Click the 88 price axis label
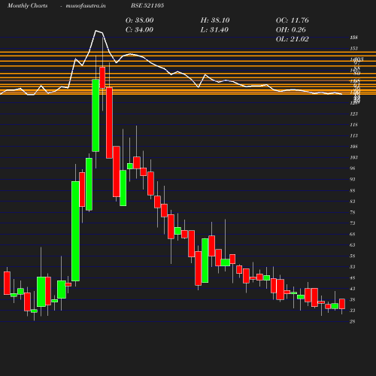 click(x=353, y=191)
